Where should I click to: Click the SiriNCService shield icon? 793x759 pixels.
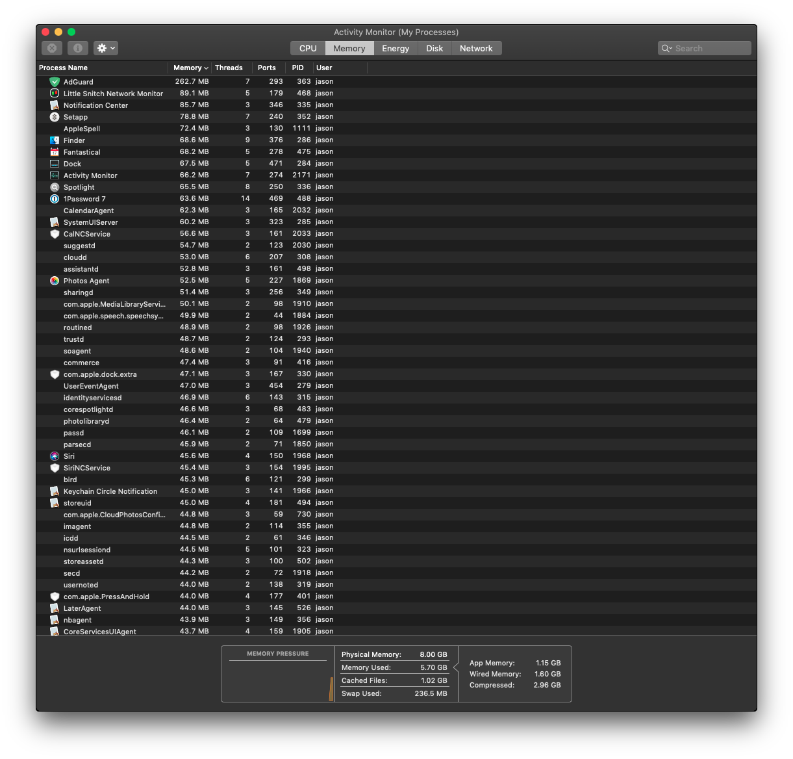click(x=55, y=468)
